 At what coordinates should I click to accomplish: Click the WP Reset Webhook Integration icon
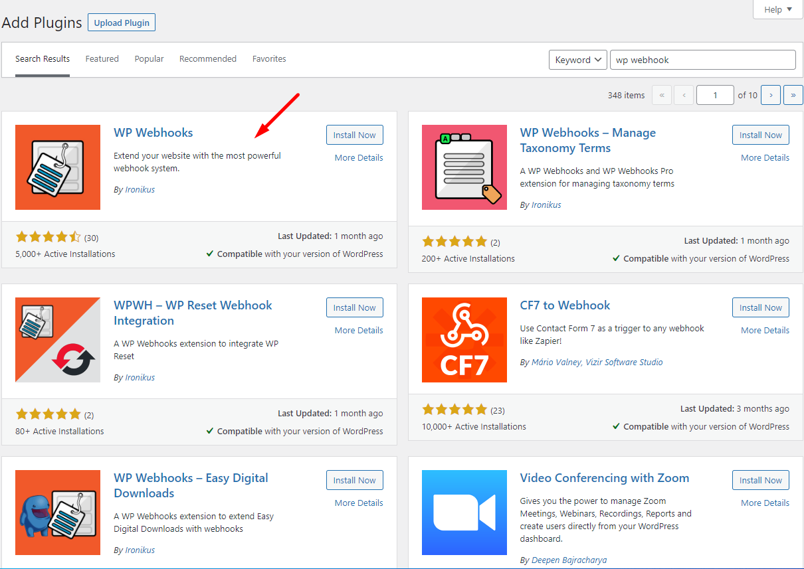(58, 340)
